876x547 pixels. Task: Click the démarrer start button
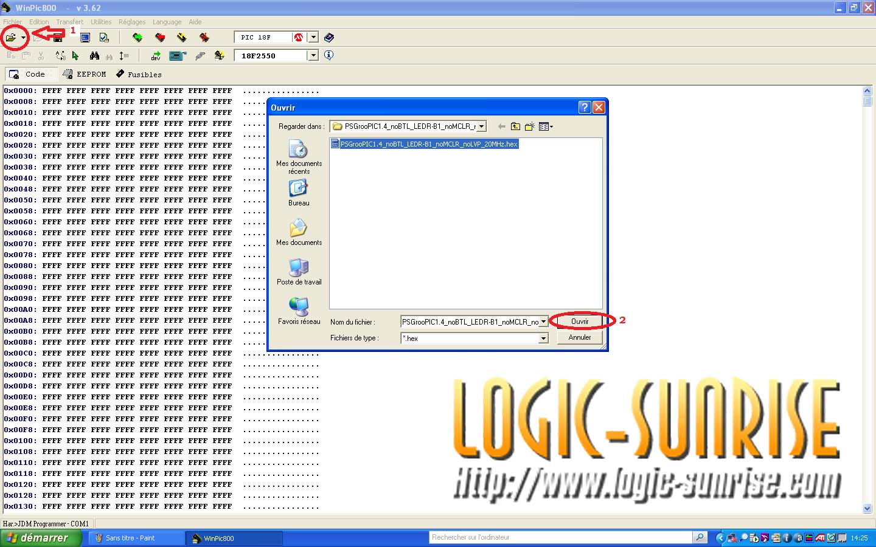41,538
